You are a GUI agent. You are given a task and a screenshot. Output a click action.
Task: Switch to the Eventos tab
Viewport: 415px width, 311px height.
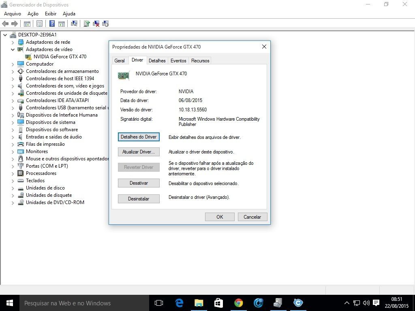point(178,61)
